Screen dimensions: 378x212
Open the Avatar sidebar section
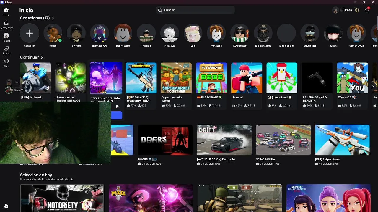[x=6, y=36]
